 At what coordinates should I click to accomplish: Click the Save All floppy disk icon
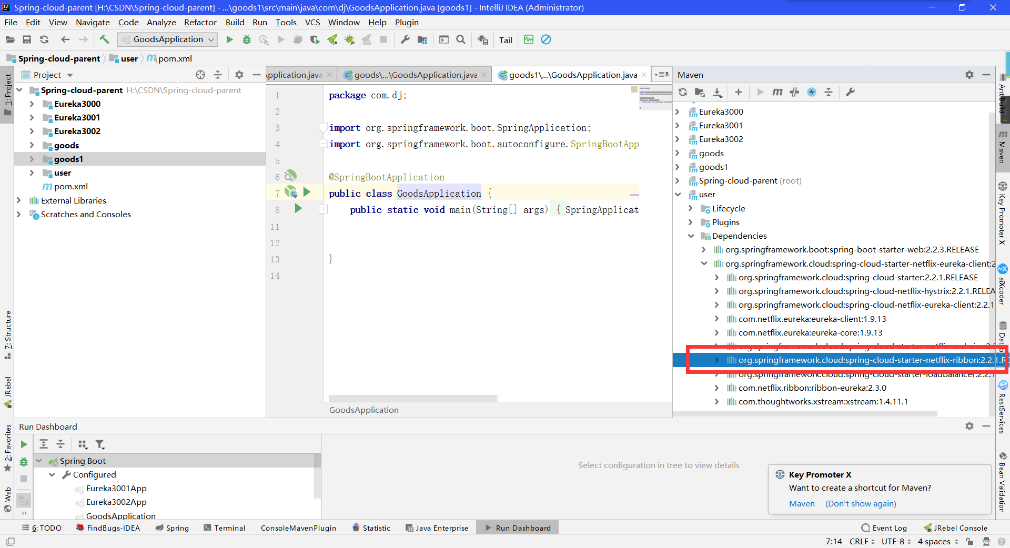[27, 39]
